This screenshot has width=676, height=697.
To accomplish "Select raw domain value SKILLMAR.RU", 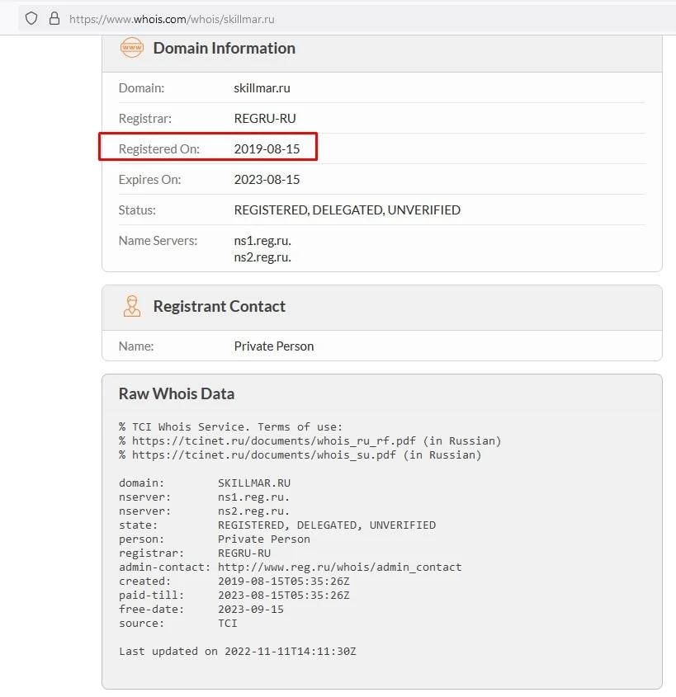I will pyautogui.click(x=254, y=483).
